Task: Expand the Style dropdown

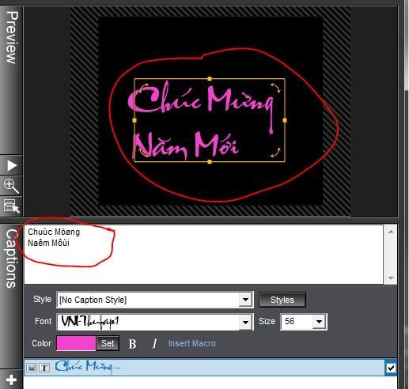Action: (246, 300)
